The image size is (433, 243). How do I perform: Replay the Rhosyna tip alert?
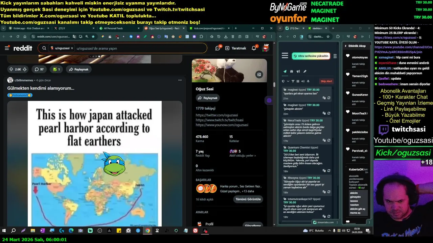329,192
